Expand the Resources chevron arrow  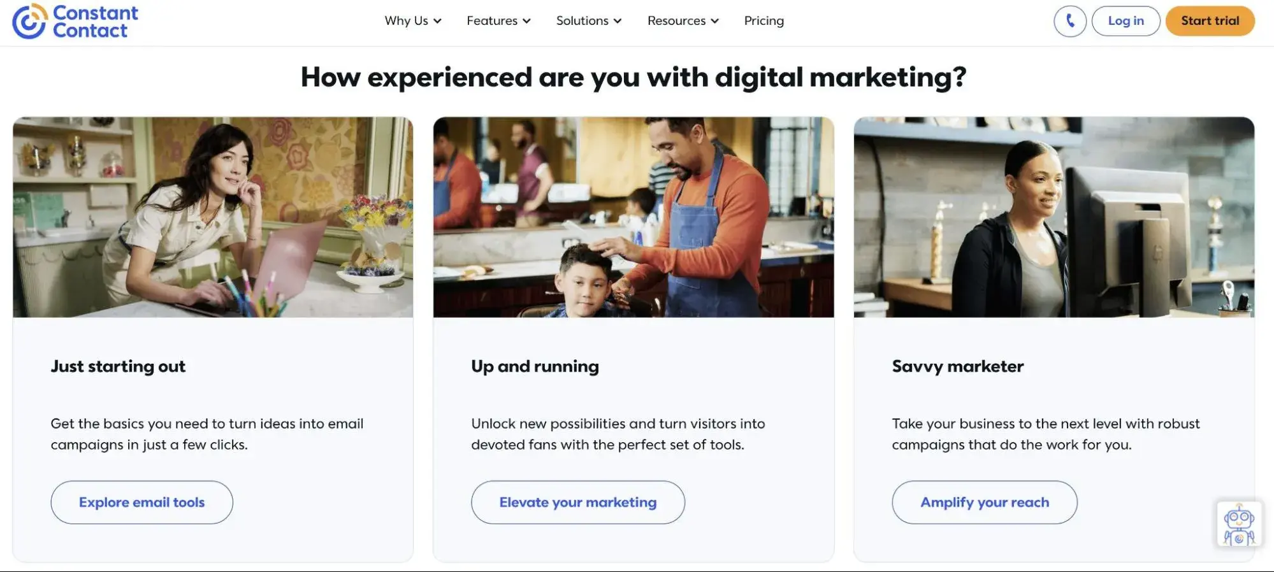coord(715,21)
